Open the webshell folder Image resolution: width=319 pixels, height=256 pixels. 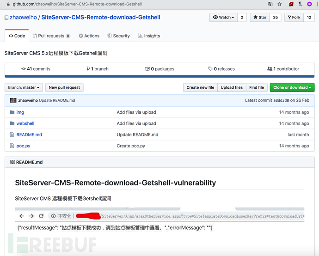coord(25,123)
